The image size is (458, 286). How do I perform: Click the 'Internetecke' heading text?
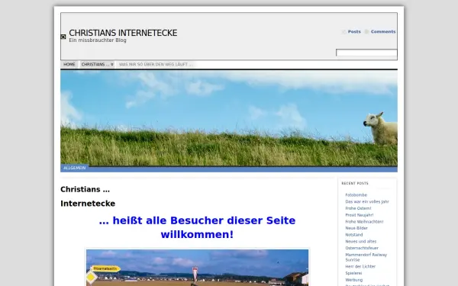(88, 204)
